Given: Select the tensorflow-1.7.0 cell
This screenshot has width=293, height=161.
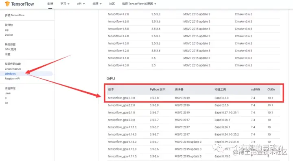Looking at the screenshot, I should tap(118, 14).
